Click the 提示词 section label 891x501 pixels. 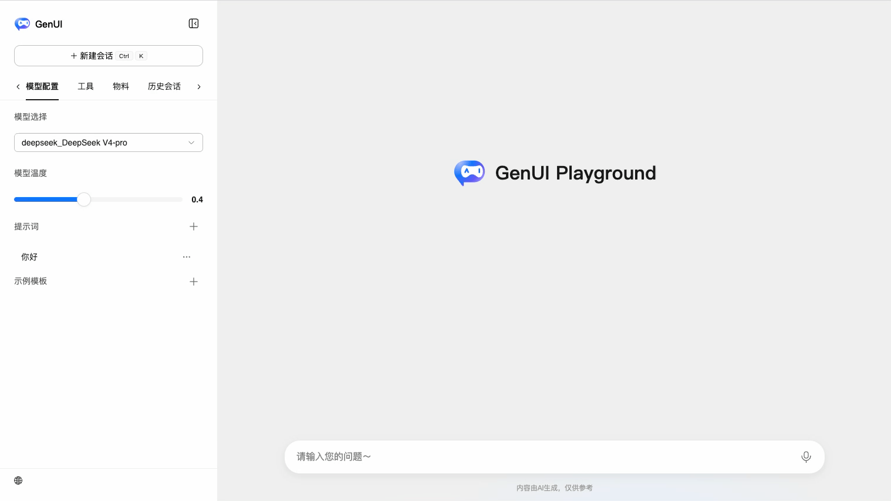tap(26, 226)
